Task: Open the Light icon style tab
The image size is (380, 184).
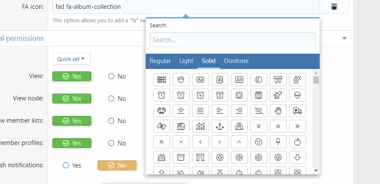Action: pyautogui.click(x=186, y=61)
